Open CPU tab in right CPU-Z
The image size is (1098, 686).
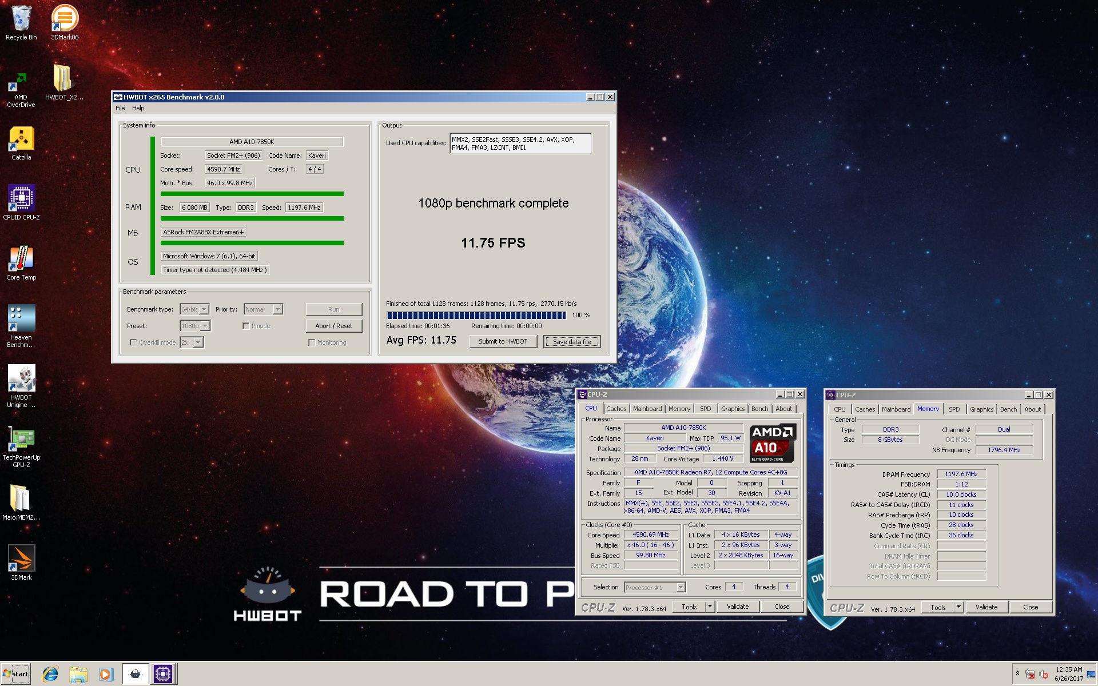[840, 409]
